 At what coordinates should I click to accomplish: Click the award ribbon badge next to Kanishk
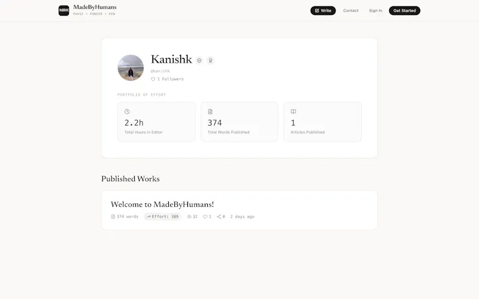[211, 60]
